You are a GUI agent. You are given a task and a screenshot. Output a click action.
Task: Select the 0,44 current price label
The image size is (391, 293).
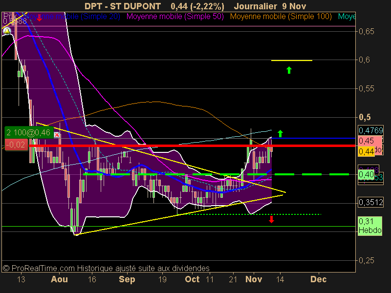coord(366,151)
